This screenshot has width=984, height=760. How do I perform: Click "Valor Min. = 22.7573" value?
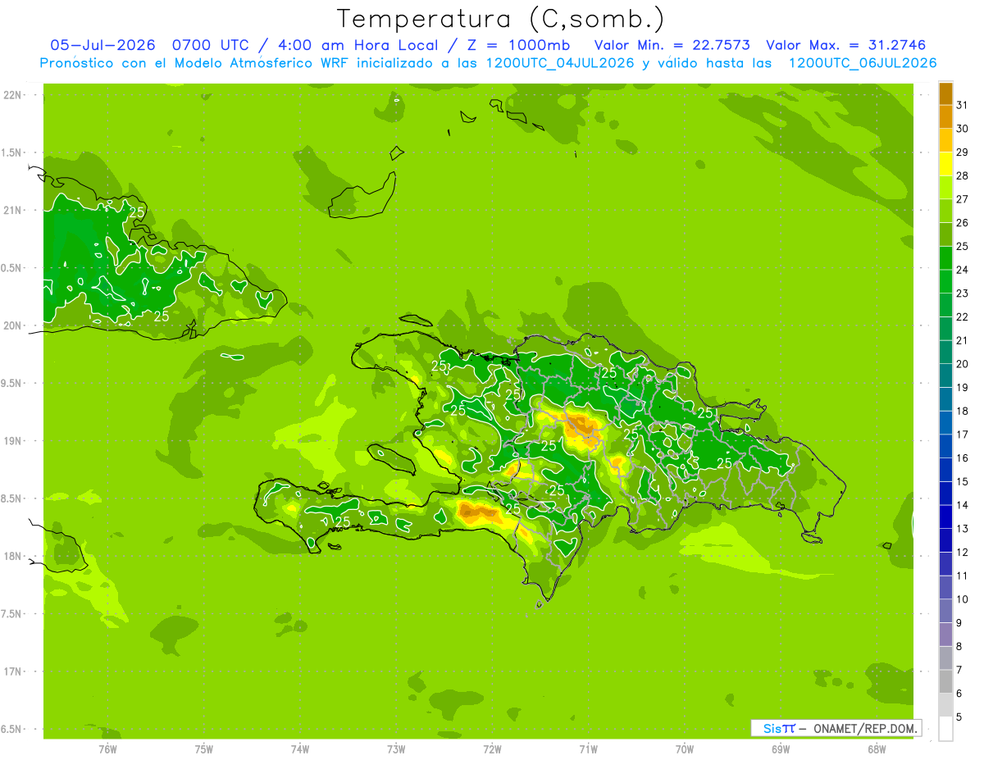[672, 45]
